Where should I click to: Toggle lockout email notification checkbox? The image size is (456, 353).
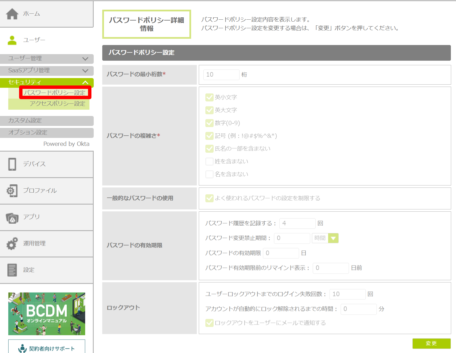coord(209,323)
